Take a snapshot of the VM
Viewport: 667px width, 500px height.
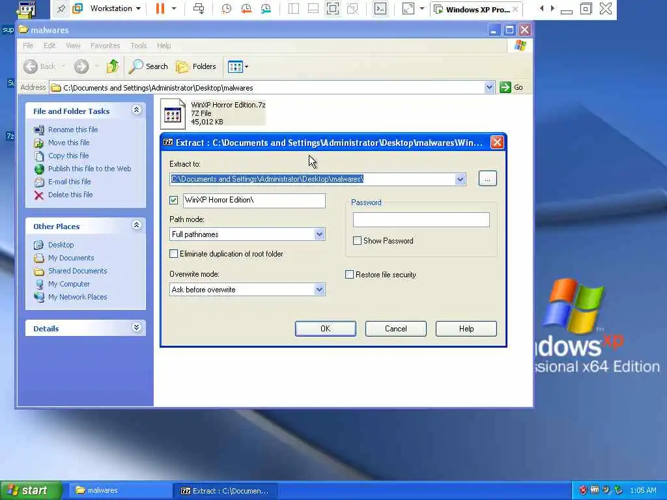226,8
